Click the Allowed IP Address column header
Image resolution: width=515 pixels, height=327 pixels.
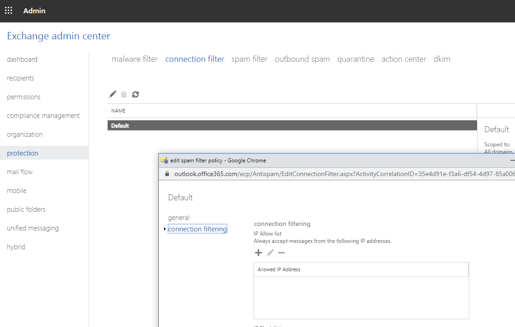(361, 269)
